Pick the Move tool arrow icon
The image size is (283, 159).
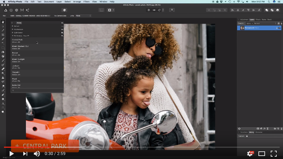(x=3, y=26)
